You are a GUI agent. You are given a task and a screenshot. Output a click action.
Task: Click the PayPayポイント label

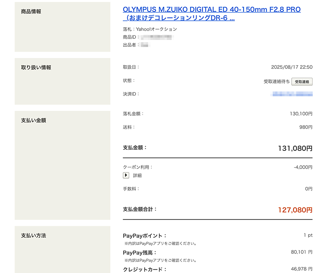pos(145,236)
